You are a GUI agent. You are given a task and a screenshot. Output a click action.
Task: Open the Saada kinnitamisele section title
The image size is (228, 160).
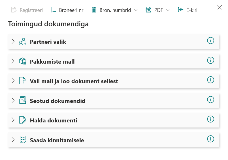click(x=57, y=140)
